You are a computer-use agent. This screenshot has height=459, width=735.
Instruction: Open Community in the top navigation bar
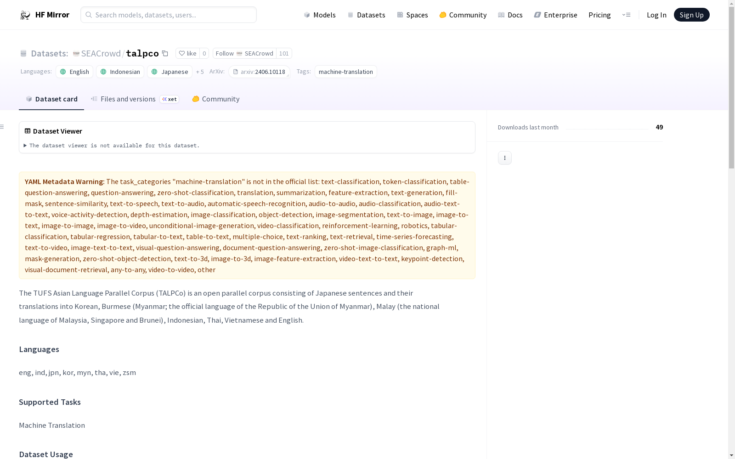point(463,15)
